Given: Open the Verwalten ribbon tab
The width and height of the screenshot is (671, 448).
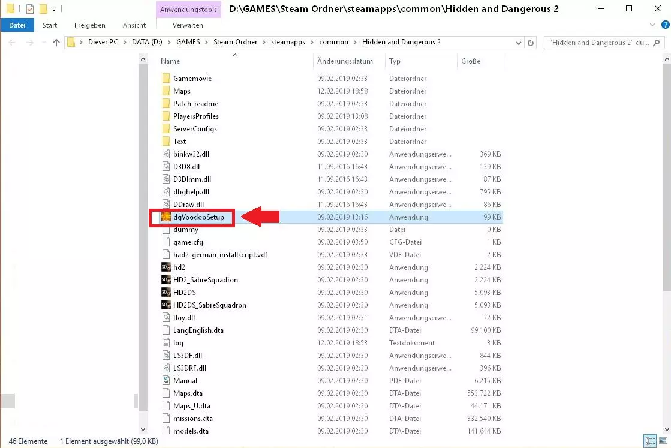Looking at the screenshot, I should tap(188, 25).
